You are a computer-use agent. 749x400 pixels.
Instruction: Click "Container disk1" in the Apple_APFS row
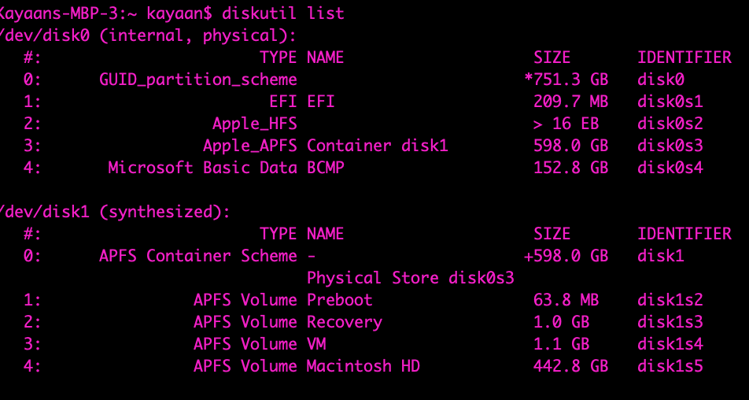[x=377, y=146]
